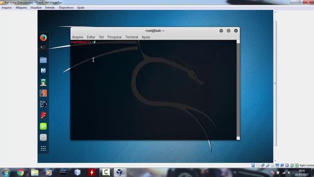The height and width of the screenshot is (177, 314).
Task: Open the terminal Ver menu
Action: click(102, 37)
